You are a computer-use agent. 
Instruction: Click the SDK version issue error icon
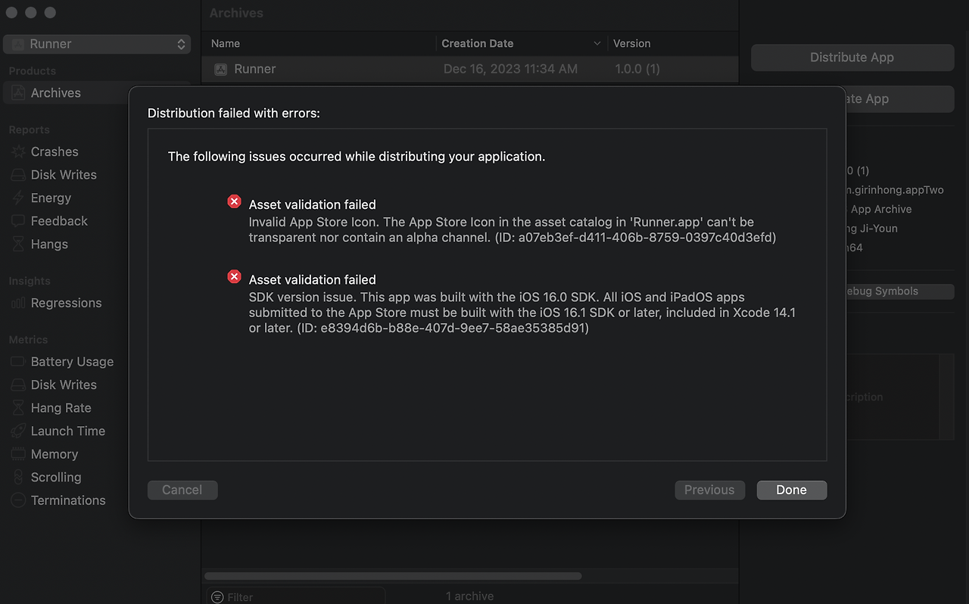(x=235, y=276)
